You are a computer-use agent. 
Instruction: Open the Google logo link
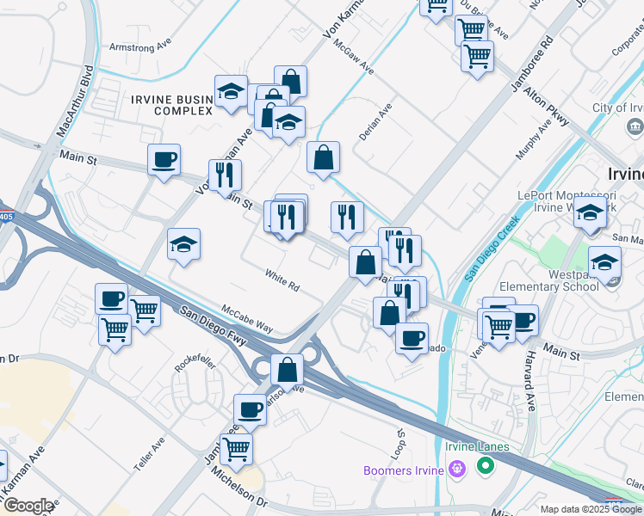tap(28, 506)
